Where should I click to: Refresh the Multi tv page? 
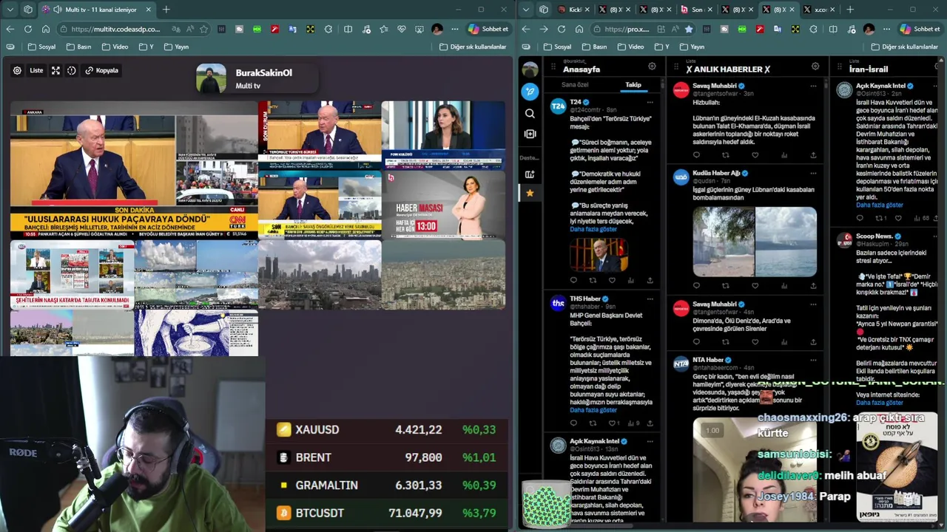tap(27, 29)
